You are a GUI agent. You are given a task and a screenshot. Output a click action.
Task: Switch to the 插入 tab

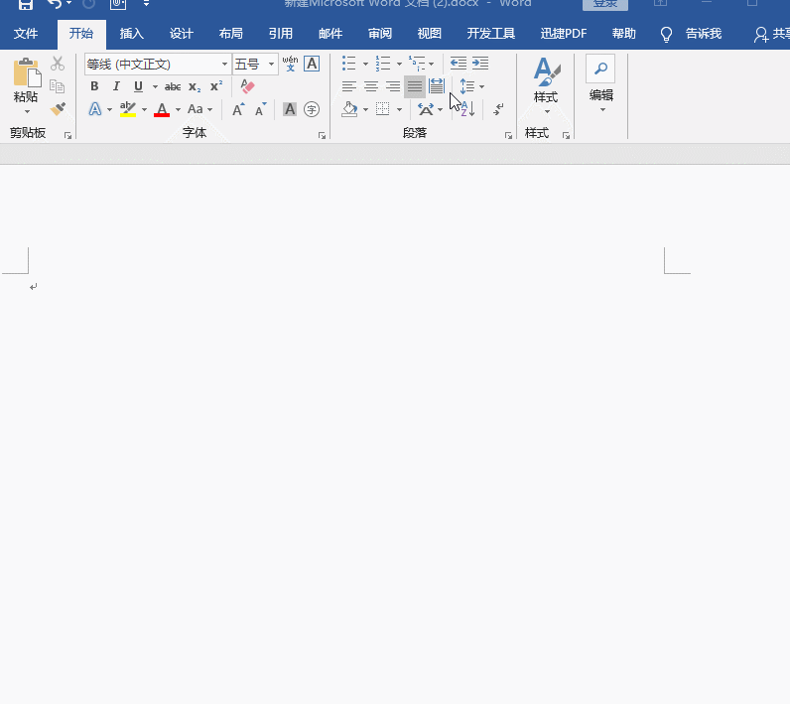(131, 34)
